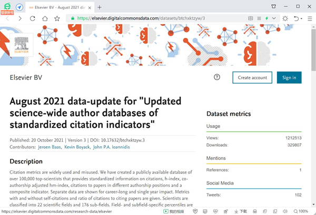Click the undo closed tab icon
The width and height of the screenshot is (316, 215).
(x=296, y=18)
